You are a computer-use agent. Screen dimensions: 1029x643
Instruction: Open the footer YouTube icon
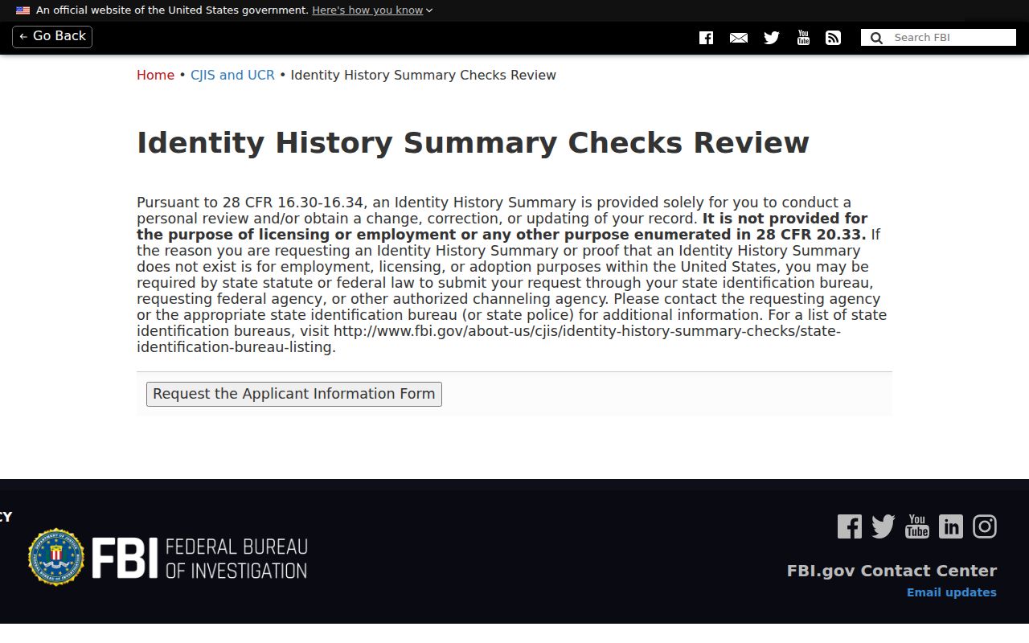917,526
